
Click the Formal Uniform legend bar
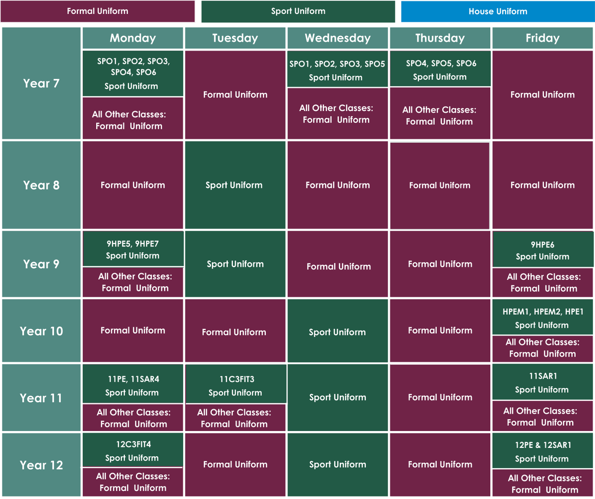[97, 11]
